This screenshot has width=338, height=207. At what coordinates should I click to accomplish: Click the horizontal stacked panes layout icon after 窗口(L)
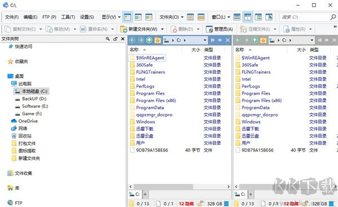(x=237, y=17)
